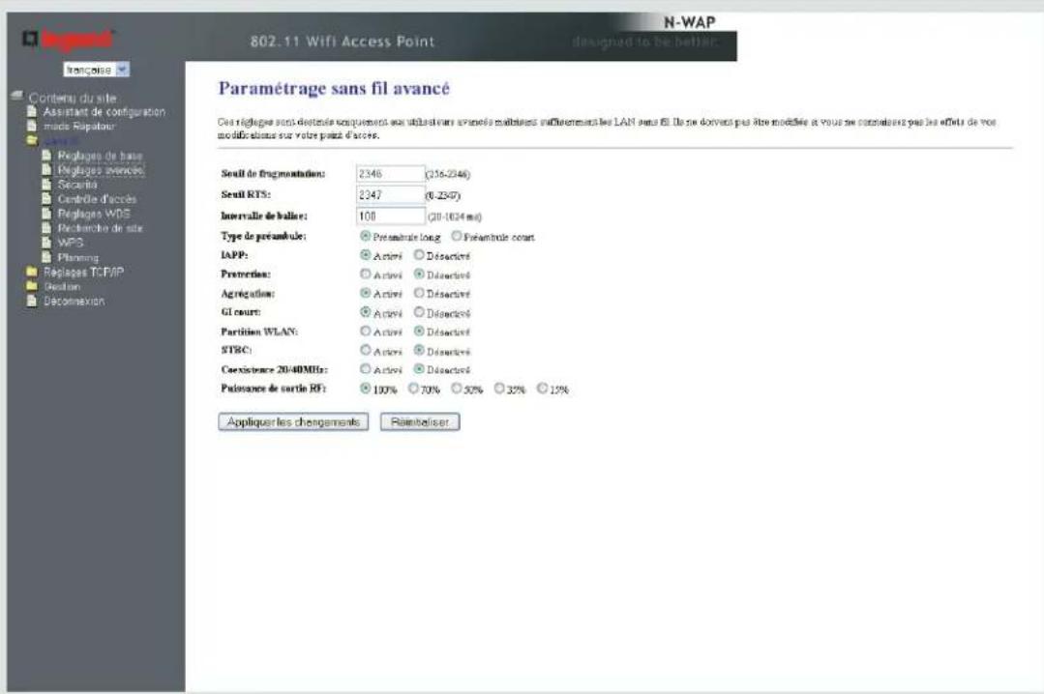This screenshot has width=1044, height=694.
Task: Click the page icon beside WPS
Action: point(45,243)
